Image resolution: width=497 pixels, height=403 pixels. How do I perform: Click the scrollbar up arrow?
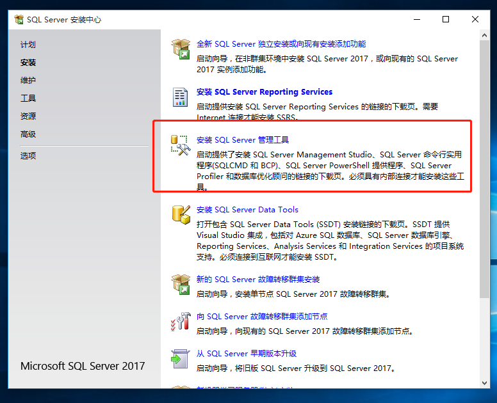pos(484,35)
